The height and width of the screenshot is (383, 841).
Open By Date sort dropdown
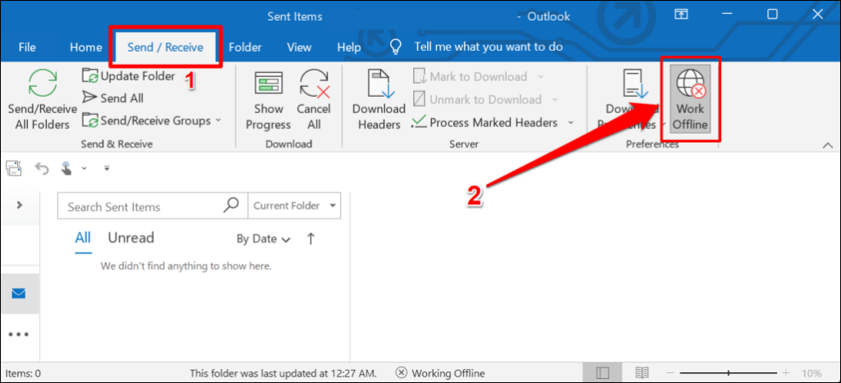click(x=264, y=239)
